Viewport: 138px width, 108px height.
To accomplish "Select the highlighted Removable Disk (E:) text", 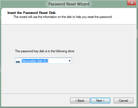I will (x=35, y=61).
